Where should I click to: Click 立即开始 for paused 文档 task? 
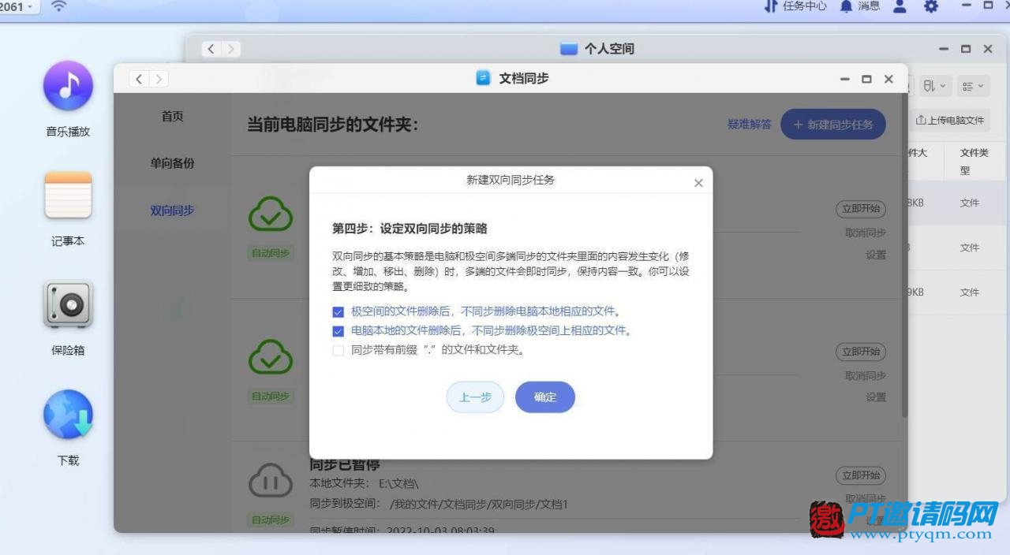pos(861,475)
